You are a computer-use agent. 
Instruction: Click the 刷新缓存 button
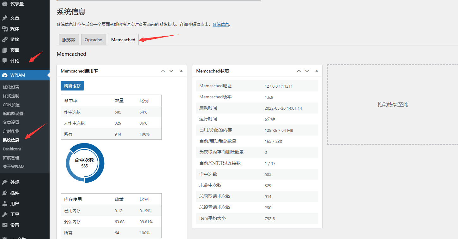pos(72,86)
